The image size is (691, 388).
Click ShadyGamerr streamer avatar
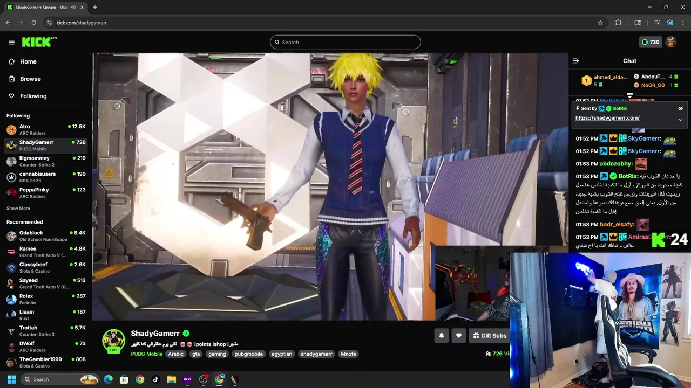click(x=113, y=341)
